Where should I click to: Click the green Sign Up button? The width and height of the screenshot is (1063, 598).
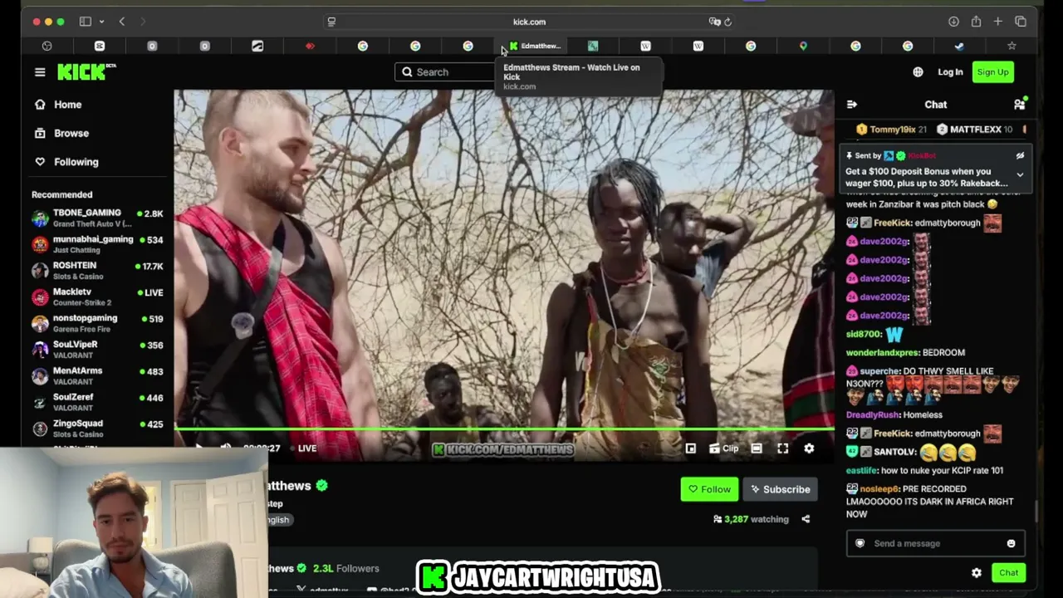(992, 72)
